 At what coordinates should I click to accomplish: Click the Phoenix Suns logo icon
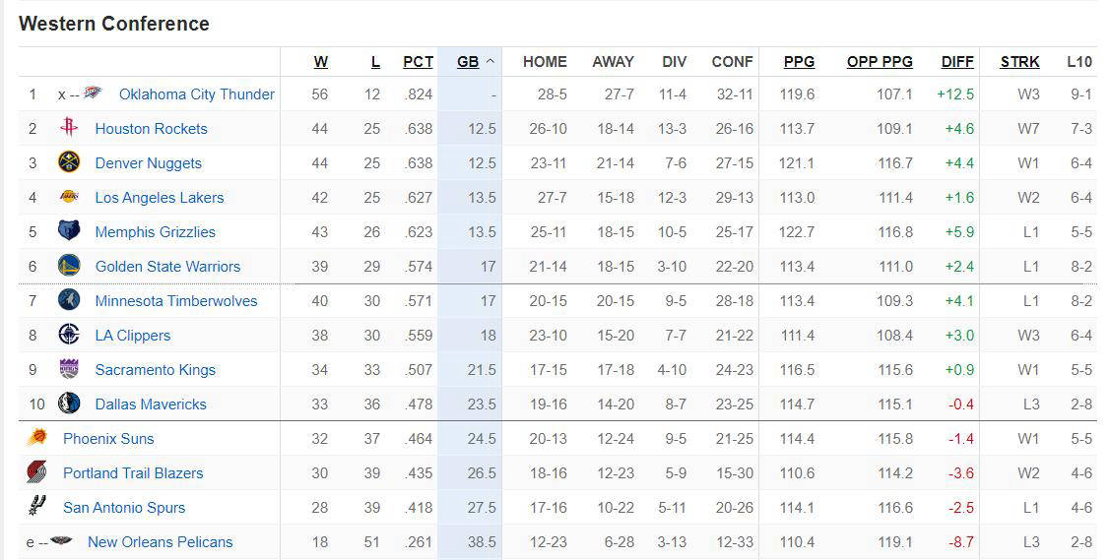[x=36, y=438]
